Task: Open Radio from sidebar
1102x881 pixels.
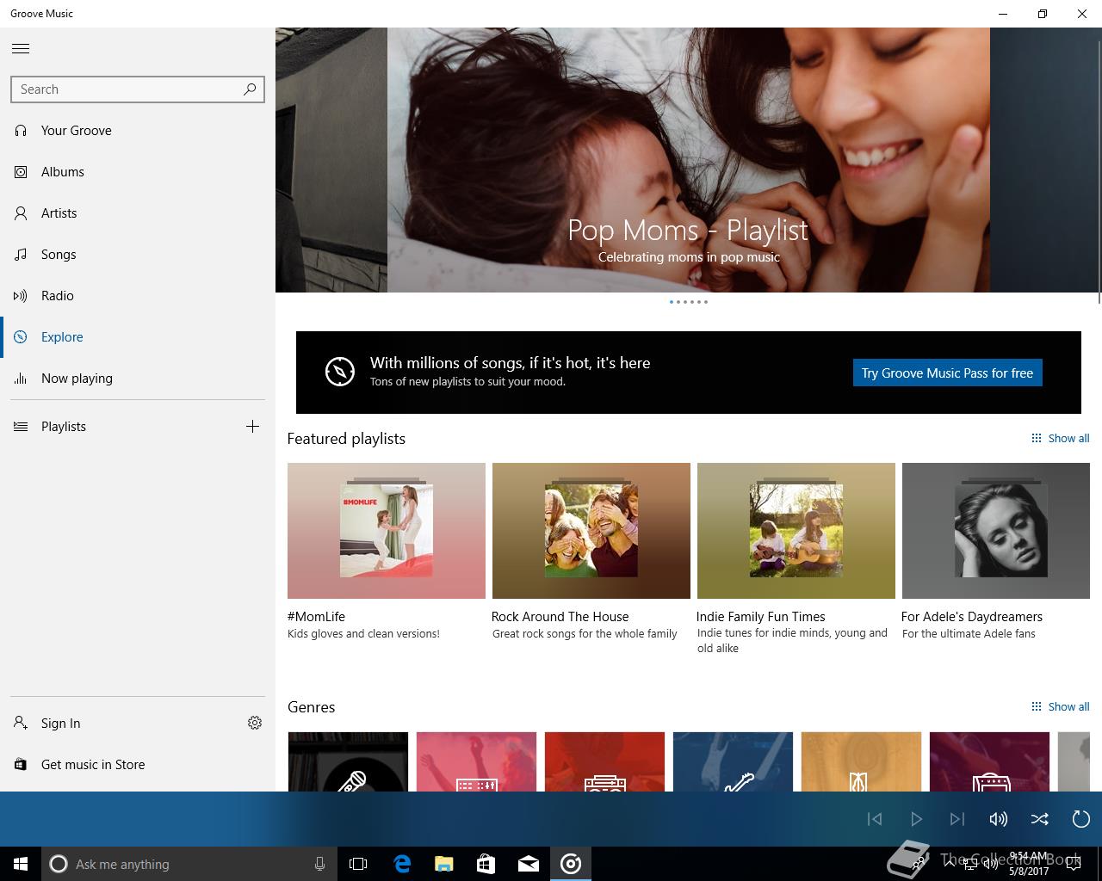Action: (x=138, y=296)
